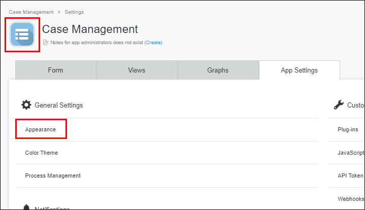This screenshot has height=210, width=365.
Task: Open the Views tab
Action: [x=137, y=71]
